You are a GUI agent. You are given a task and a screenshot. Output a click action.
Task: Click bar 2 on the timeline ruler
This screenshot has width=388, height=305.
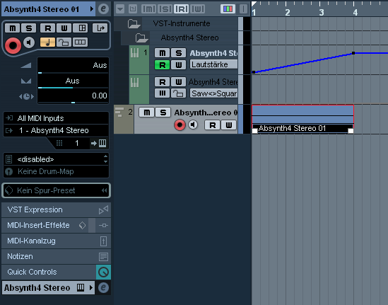[x=287, y=12]
